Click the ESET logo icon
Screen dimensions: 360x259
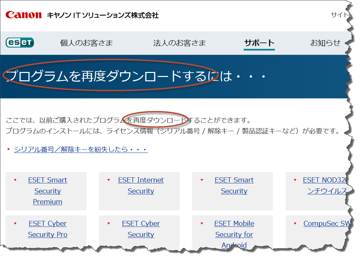point(20,42)
